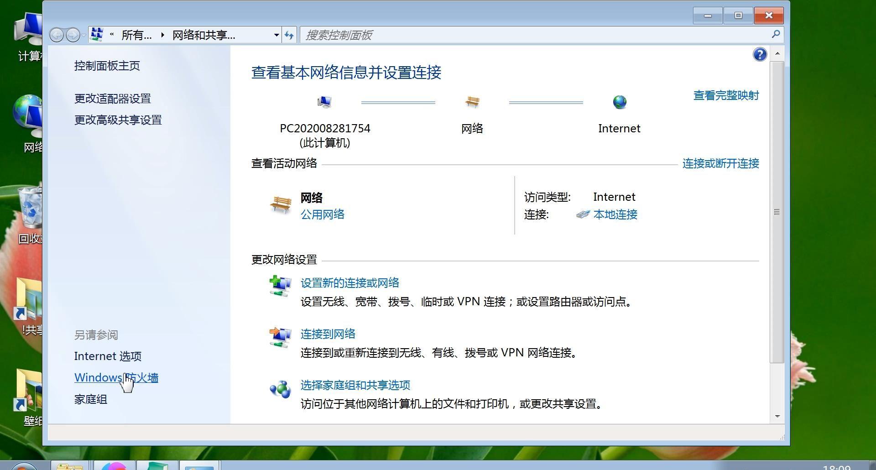The height and width of the screenshot is (470, 876).
Task: Click the icon beside 连接到网络
Action: point(280,337)
